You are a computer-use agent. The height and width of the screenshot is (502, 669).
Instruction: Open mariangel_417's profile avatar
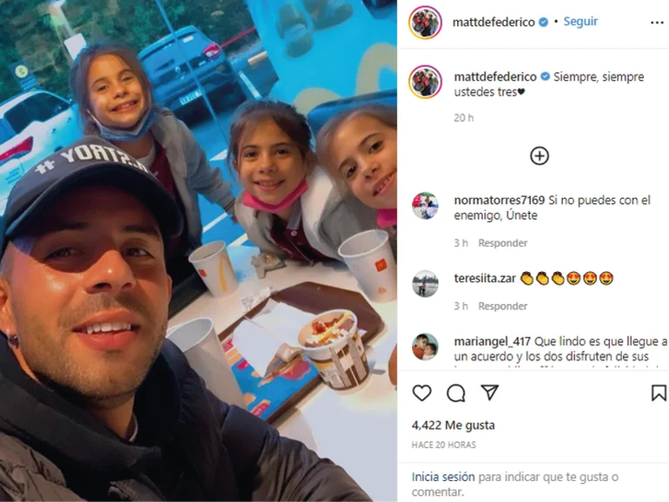point(425,347)
